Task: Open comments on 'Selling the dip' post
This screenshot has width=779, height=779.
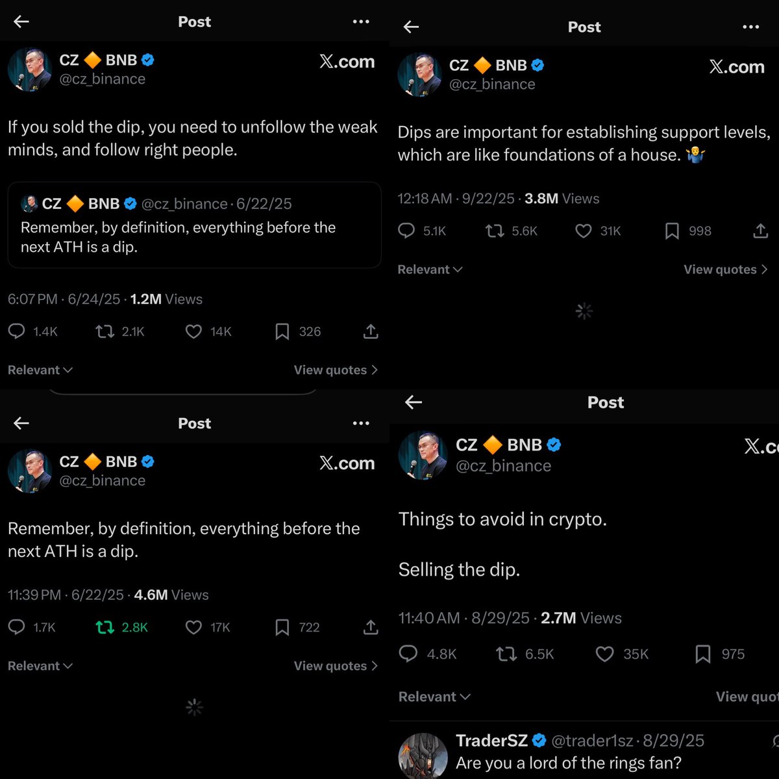Action: tap(408, 654)
